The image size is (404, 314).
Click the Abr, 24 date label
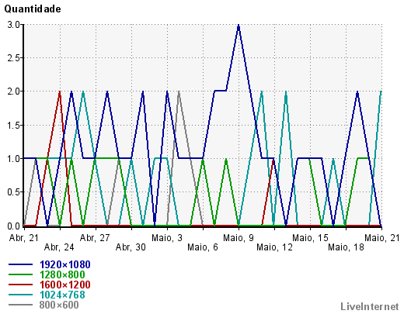[x=59, y=247]
